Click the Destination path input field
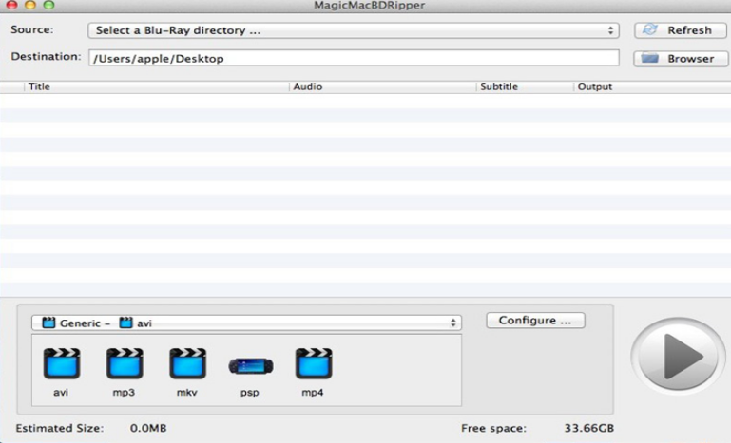The width and height of the screenshot is (731, 443). pos(354,58)
